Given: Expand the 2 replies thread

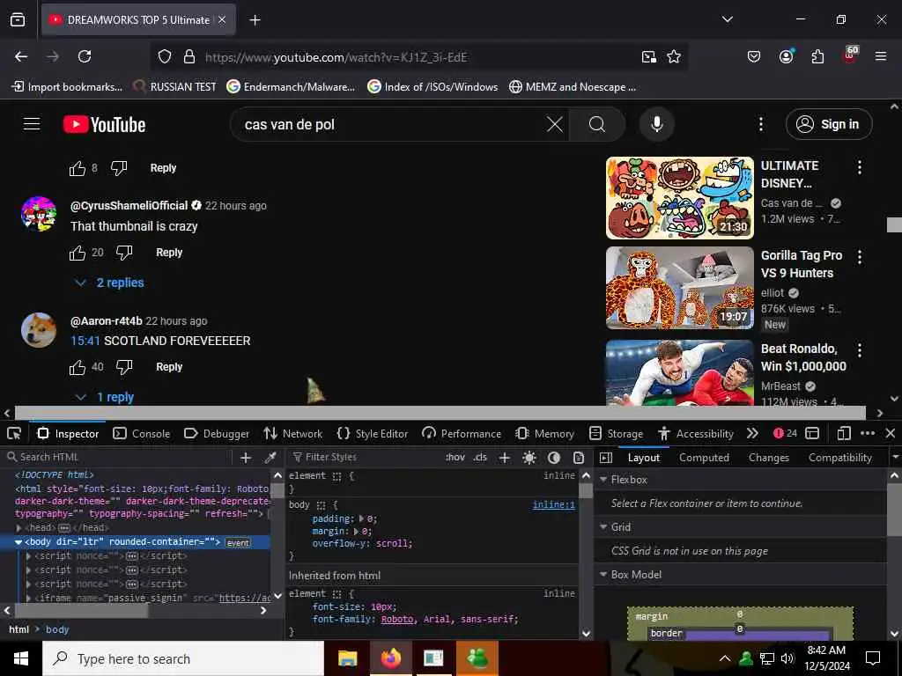Looking at the screenshot, I should tap(109, 283).
